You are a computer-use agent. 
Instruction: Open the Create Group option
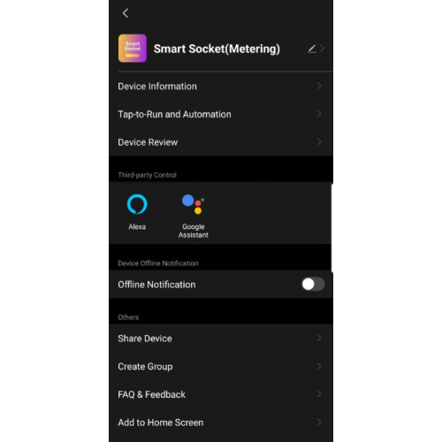[221, 366]
